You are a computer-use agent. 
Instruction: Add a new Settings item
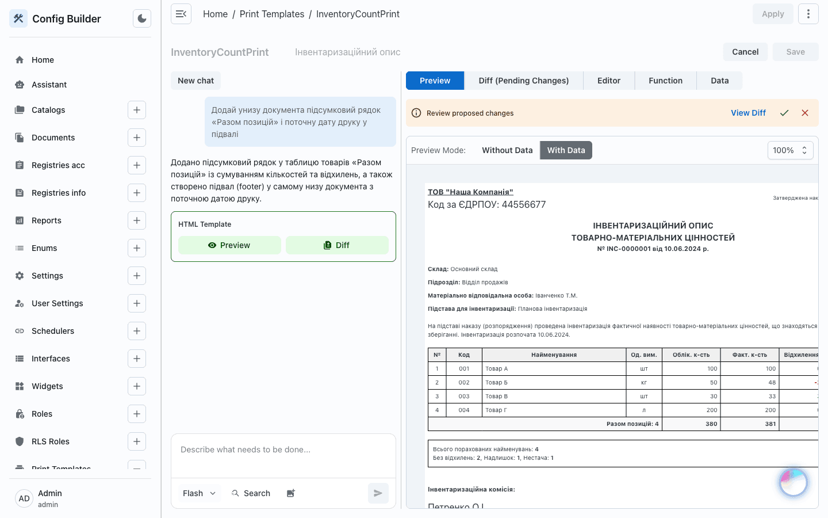137,276
